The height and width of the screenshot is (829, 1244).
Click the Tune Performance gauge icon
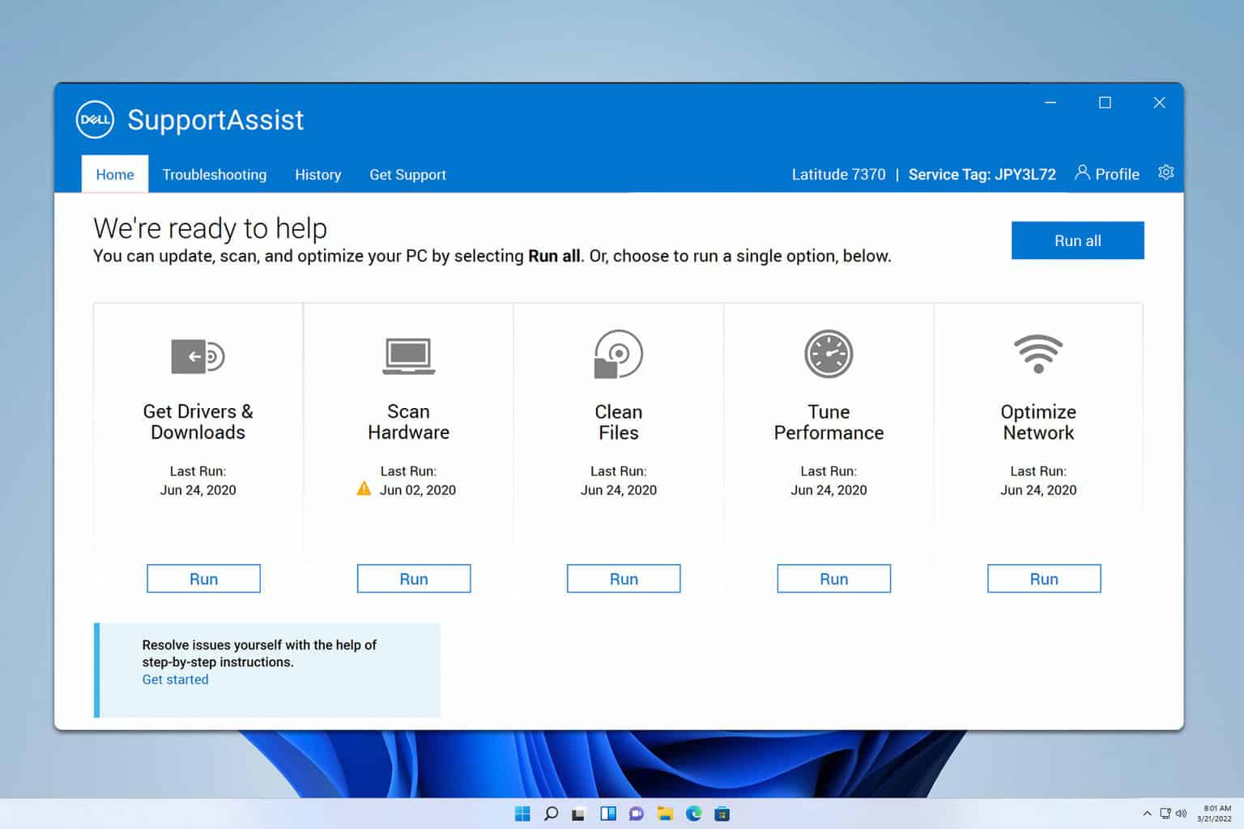click(829, 354)
